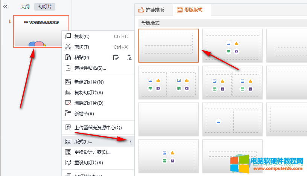Switch to the 大纲 (Outline) view tab
Image resolution: width=307 pixels, height=176 pixels.
(26, 7)
